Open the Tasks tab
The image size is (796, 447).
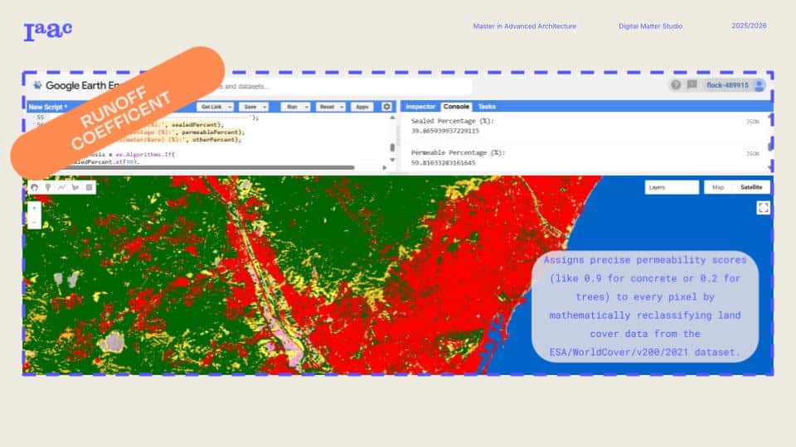click(x=488, y=107)
